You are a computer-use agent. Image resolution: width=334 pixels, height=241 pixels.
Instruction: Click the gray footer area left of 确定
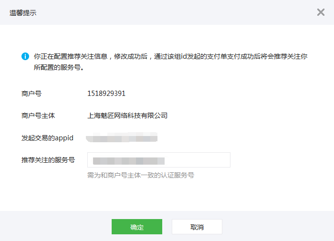click(x=57, y=227)
